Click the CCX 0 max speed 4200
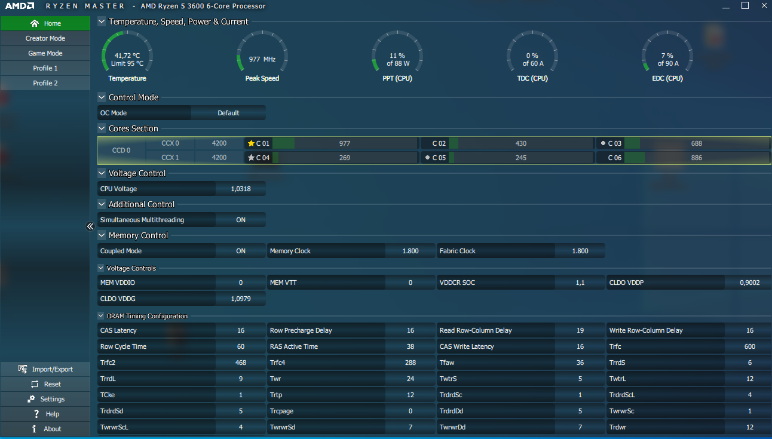The width and height of the screenshot is (772, 439). tap(219, 143)
